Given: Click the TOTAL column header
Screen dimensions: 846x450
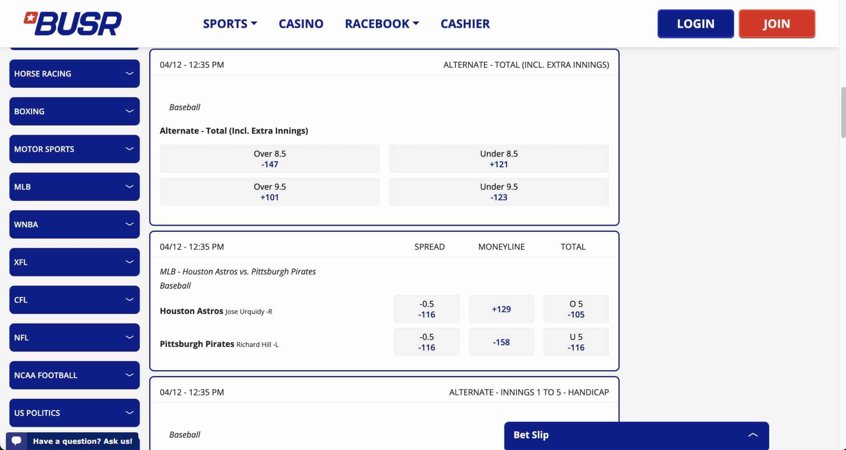Looking at the screenshot, I should point(573,247).
